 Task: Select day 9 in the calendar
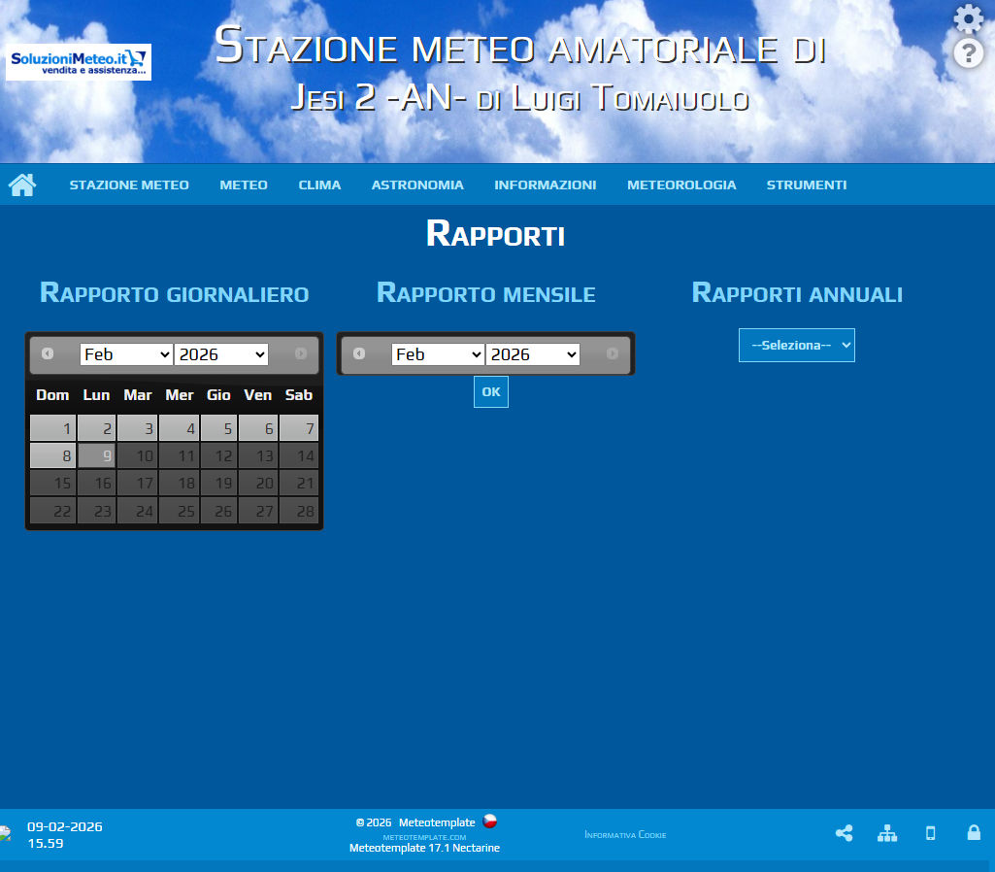pos(97,455)
